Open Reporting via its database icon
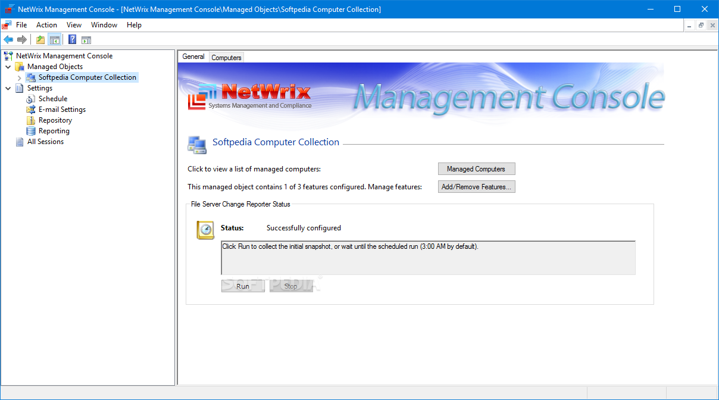 [31, 131]
